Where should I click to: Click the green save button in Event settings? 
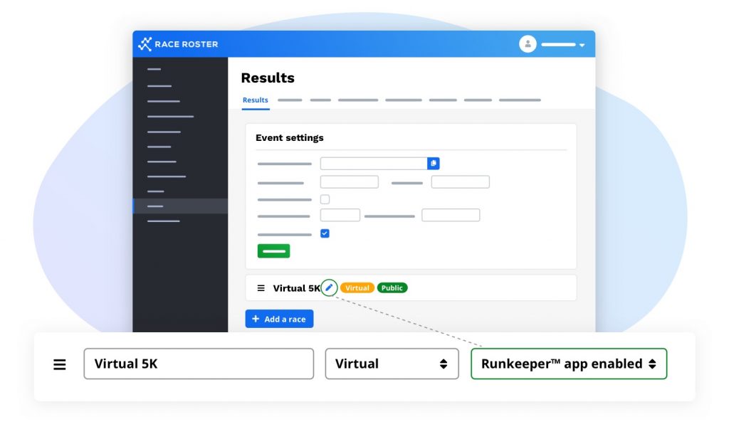tap(273, 250)
